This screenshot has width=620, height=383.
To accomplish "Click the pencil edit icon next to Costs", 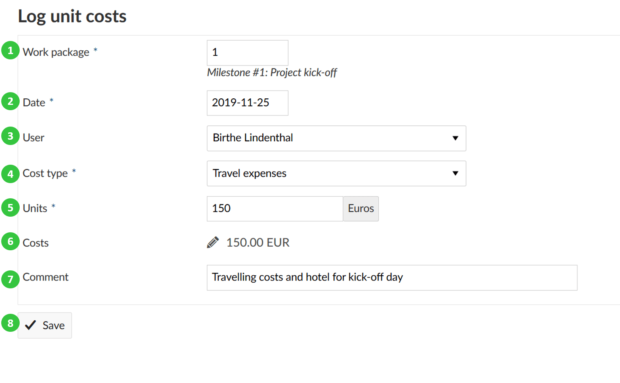I will [x=213, y=242].
